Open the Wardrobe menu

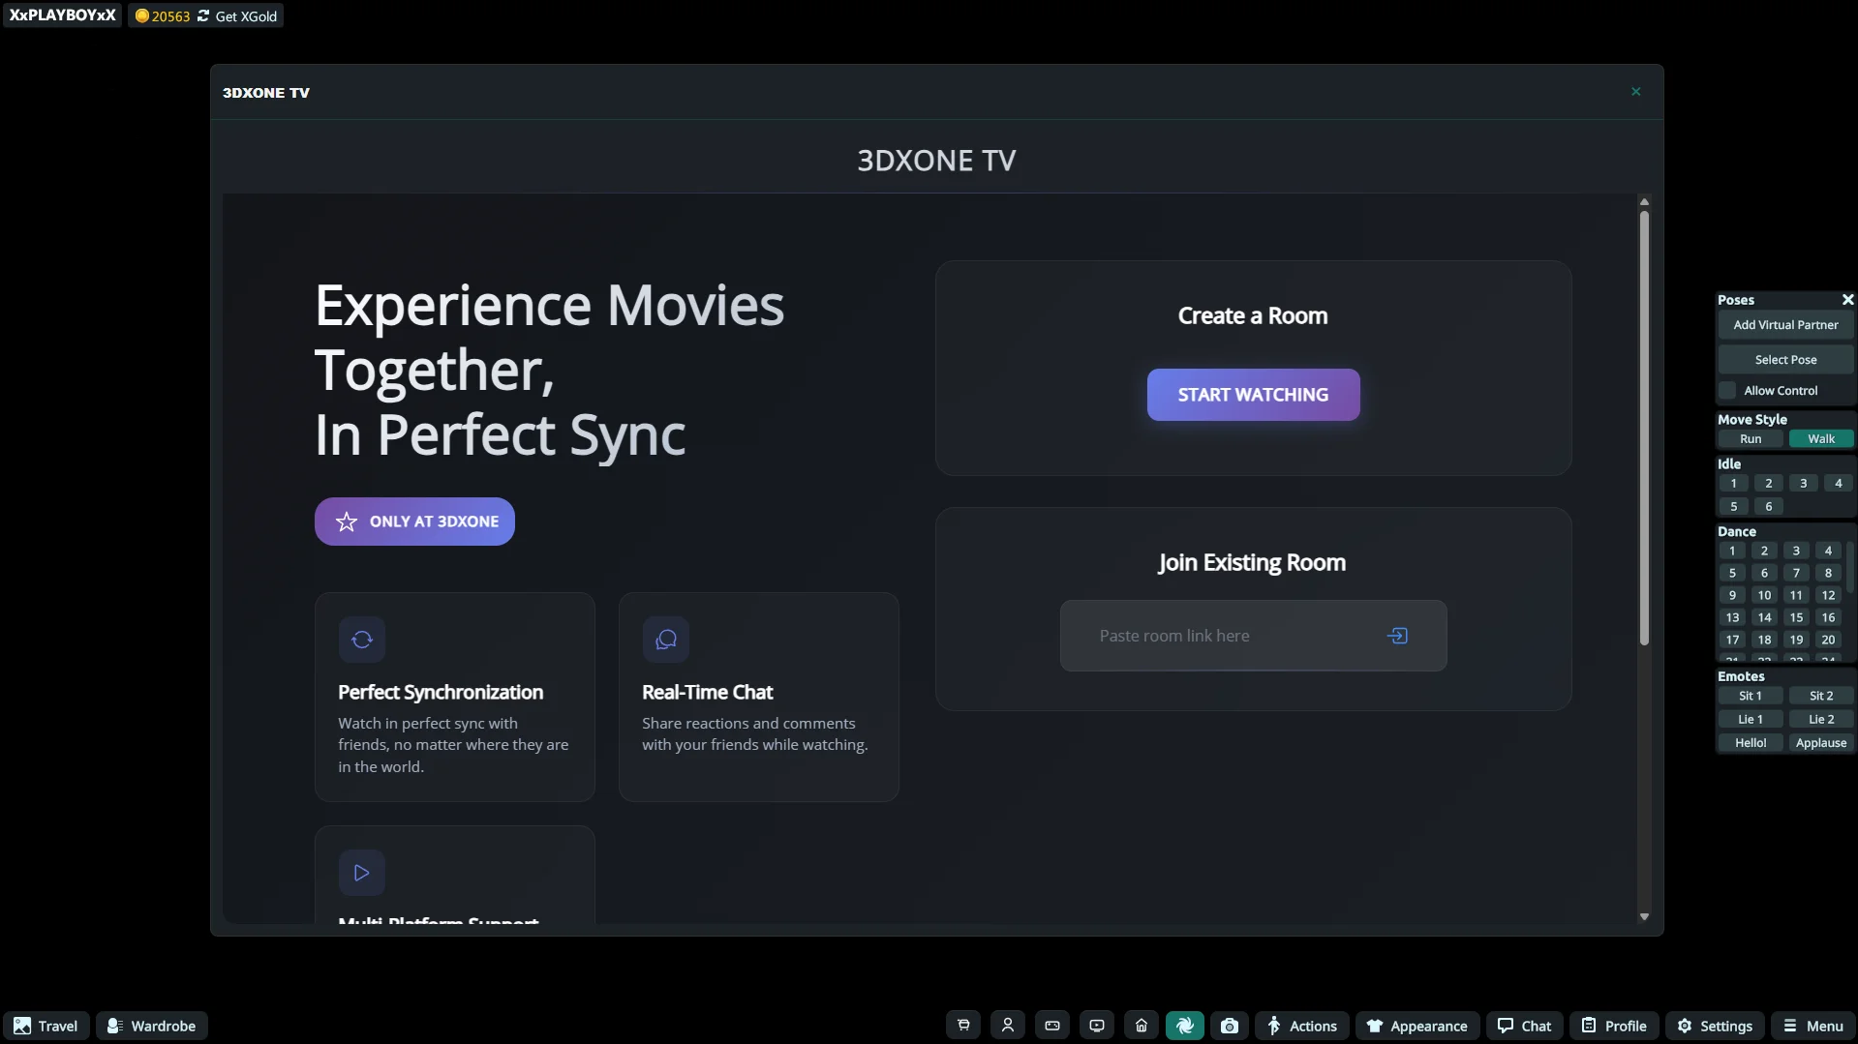point(152,1026)
